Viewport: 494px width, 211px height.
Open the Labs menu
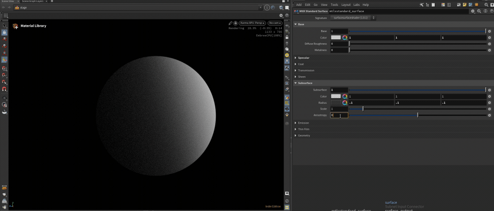click(x=357, y=4)
